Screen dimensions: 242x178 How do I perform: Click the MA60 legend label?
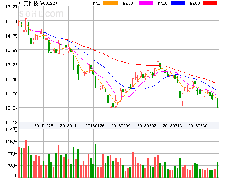tap(195, 3)
